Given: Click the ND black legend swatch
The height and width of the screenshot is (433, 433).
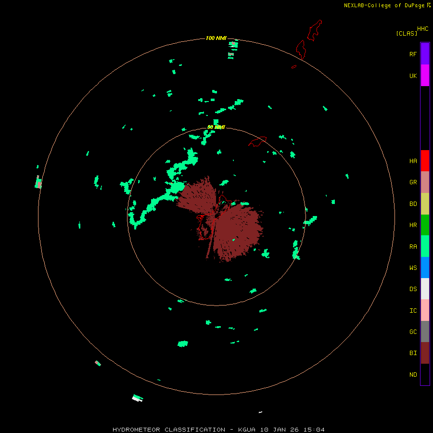Looking at the screenshot, I should 425,374.
